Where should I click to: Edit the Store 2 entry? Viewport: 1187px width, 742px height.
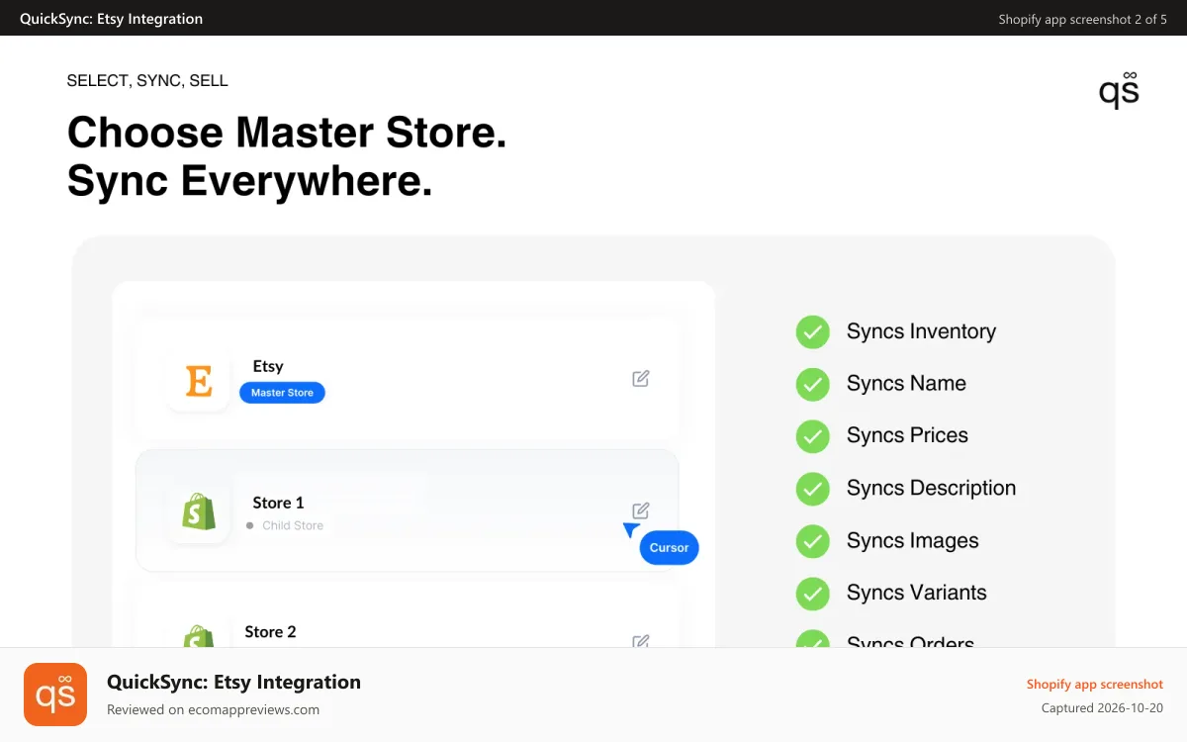[x=641, y=641]
